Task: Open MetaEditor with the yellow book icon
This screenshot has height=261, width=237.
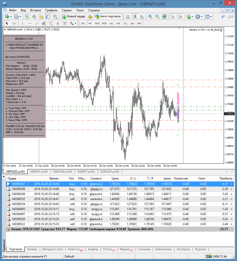Action: tap(90, 17)
